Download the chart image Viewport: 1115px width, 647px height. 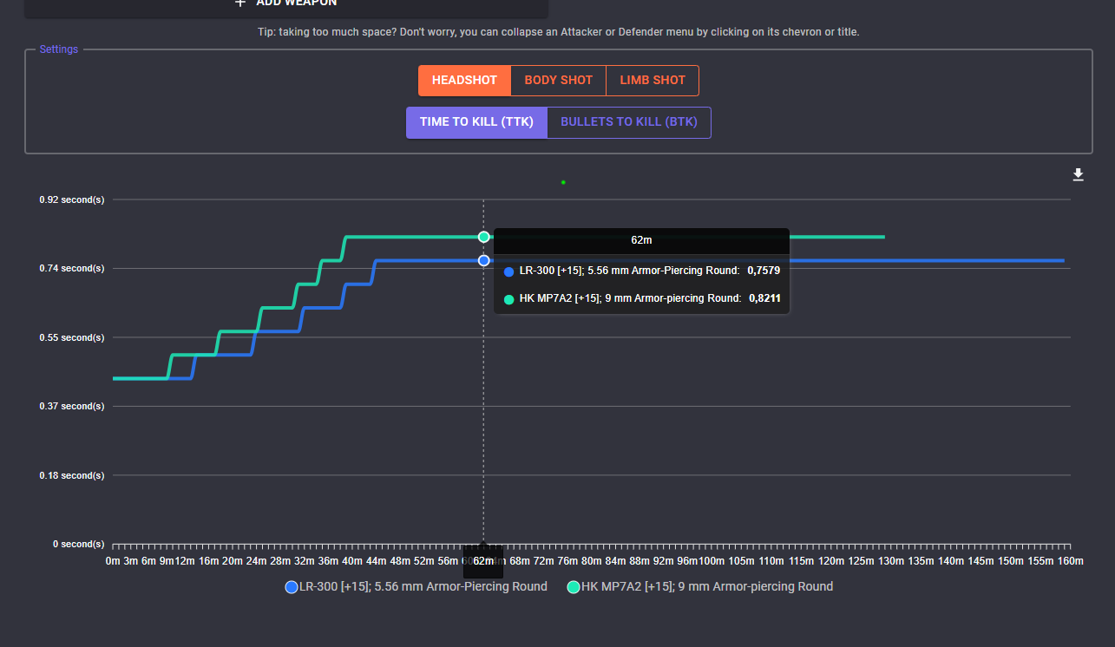(1079, 174)
